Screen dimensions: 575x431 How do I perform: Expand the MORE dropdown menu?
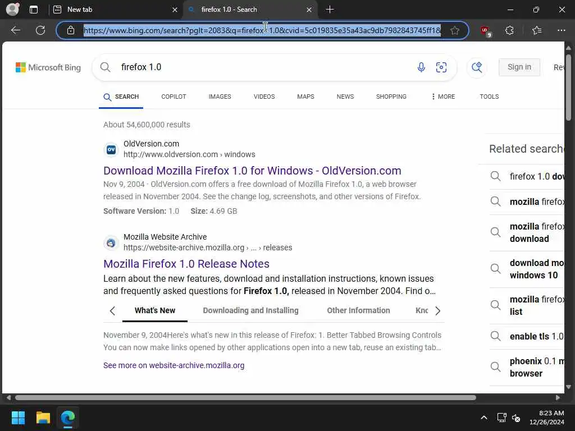point(443,97)
